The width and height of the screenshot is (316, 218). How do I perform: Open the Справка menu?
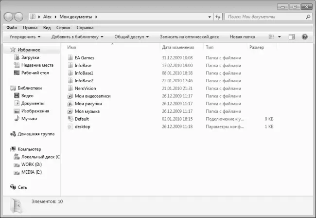pos(85,28)
